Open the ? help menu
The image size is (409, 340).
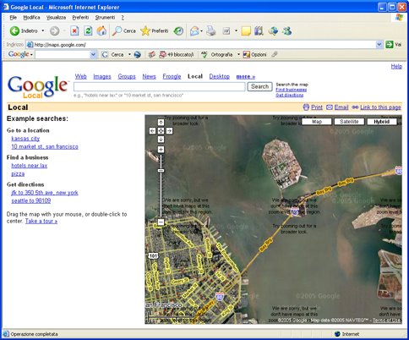coord(123,18)
